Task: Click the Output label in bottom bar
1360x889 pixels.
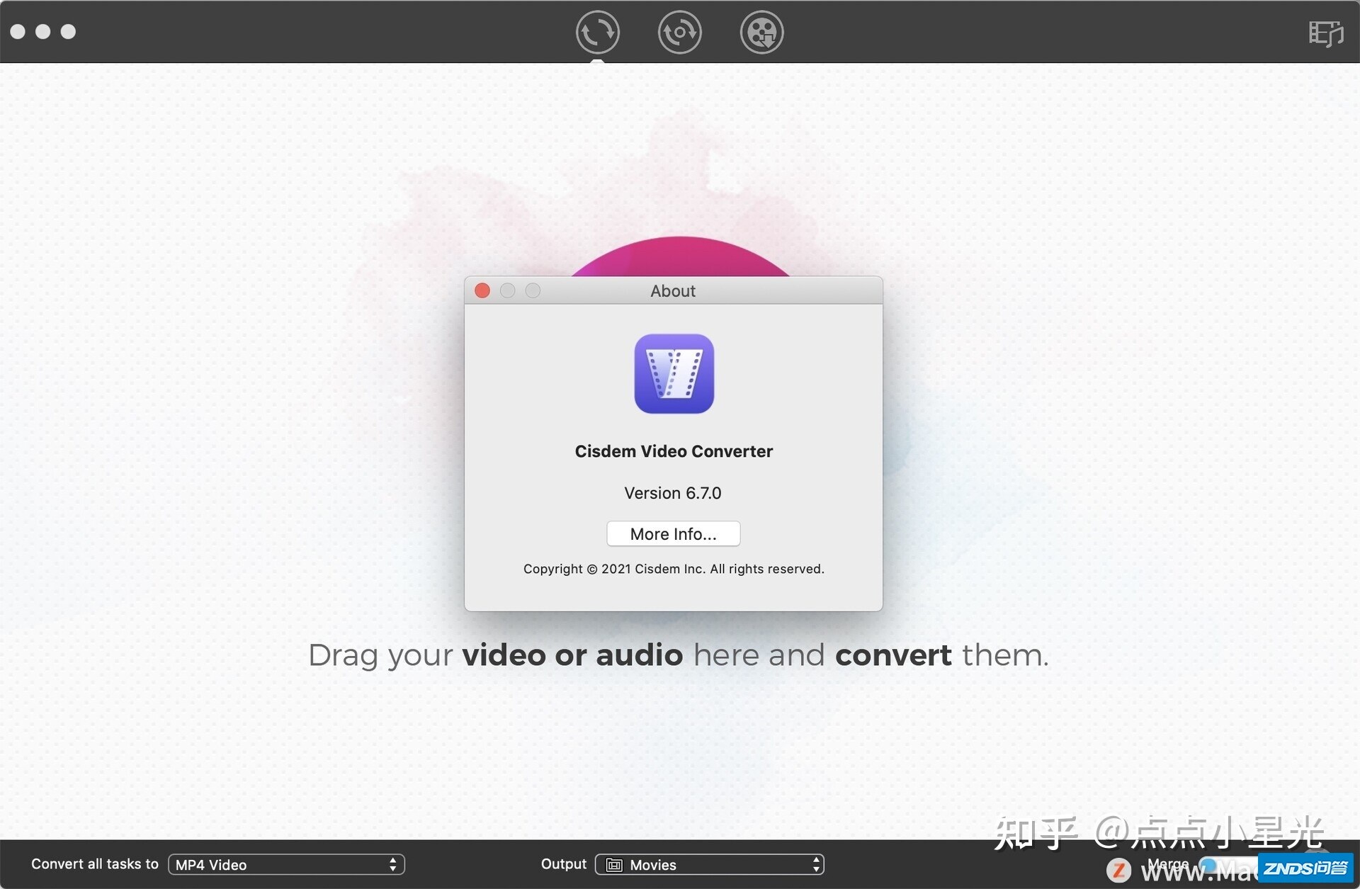Action: [564, 864]
